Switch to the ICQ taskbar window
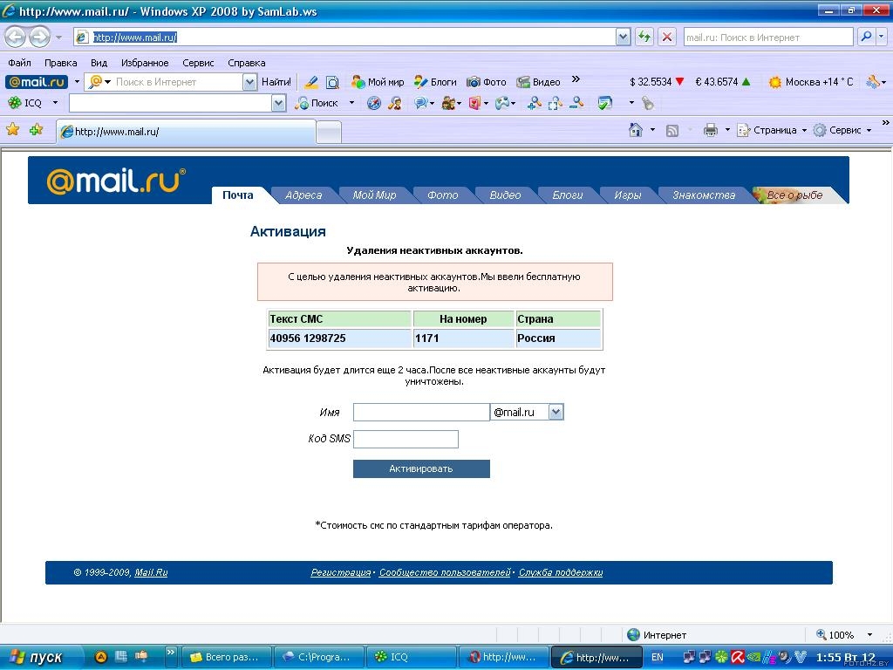The width and height of the screenshot is (893, 670). pyautogui.click(x=411, y=658)
